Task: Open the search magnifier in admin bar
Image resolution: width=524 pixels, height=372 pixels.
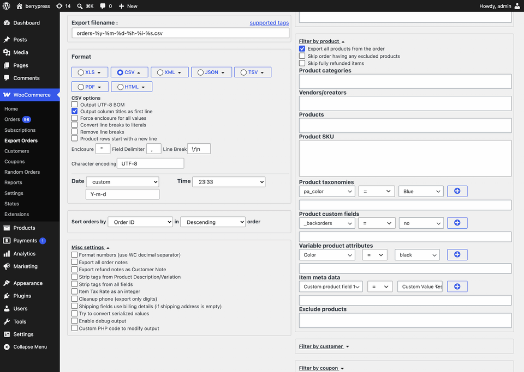Action: click(80, 6)
